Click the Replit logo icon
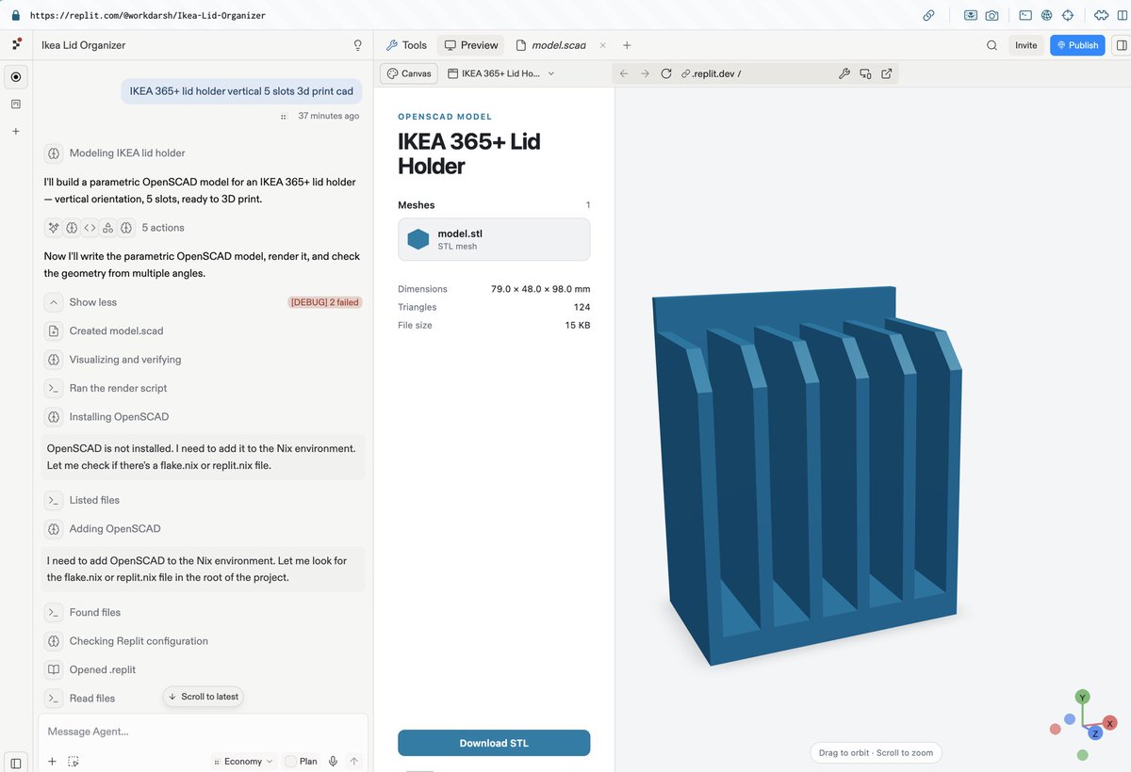Image resolution: width=1131 pixels, height=772 pixels. (17, 44)
